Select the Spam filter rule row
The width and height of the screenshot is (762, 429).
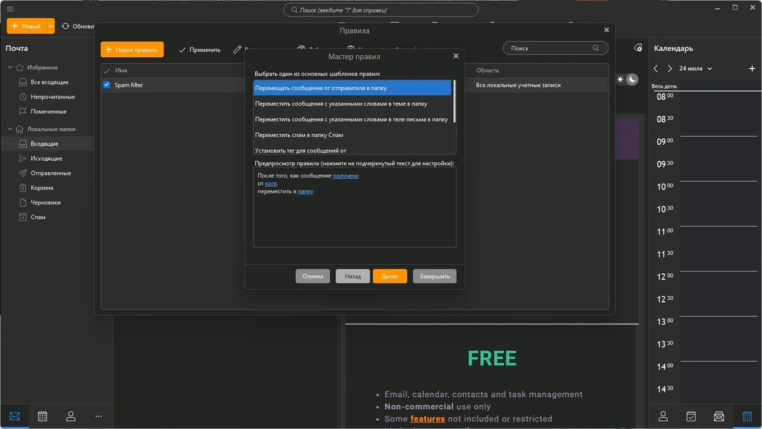tap(354, 85)
